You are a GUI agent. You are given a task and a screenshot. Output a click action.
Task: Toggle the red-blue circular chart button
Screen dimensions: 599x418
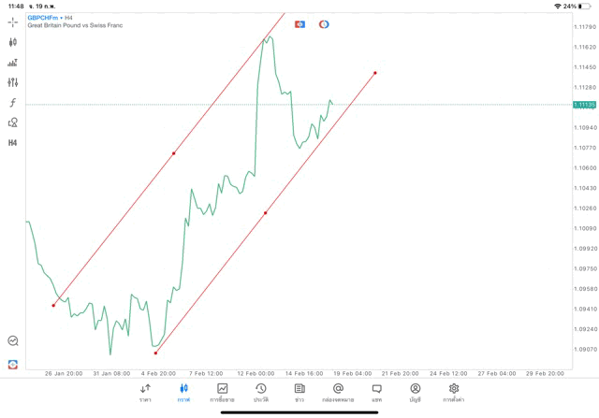(324, 24)
